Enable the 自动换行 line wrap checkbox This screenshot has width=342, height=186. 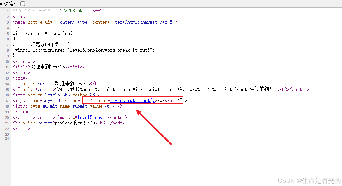coord(23,3)
